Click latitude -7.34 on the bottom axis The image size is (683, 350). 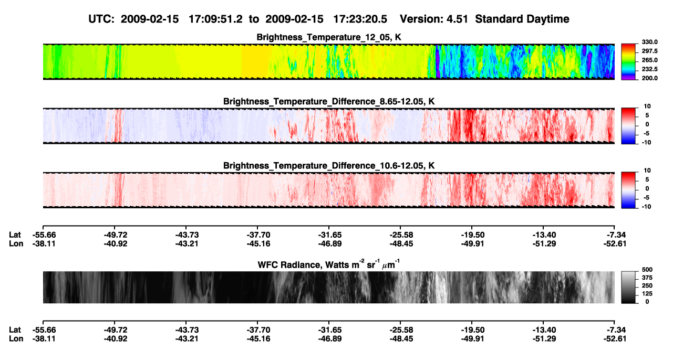coord(615,330)
